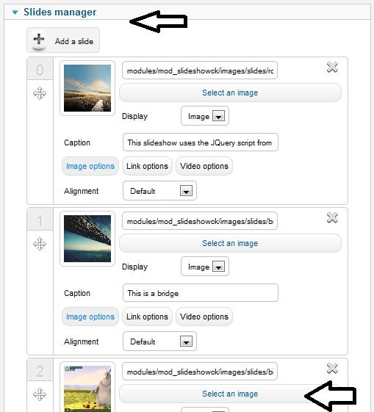Click Select an image for slide 1
The height and width of the screenshot is (412, 374).
click(x=230, y=243)
